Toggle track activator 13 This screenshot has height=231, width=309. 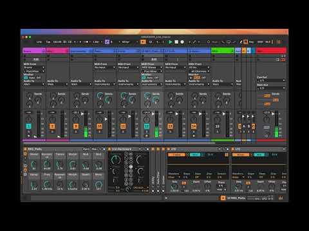pos(170,126)
